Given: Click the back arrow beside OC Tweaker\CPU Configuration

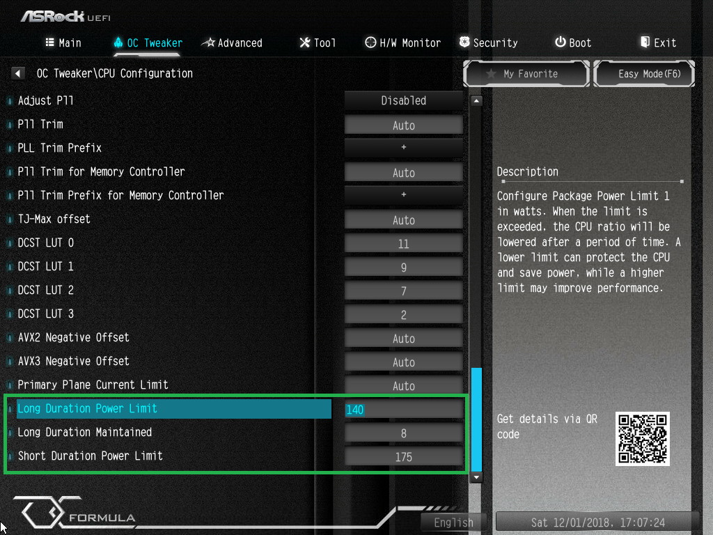Looking at the screenshot, I should pos(17,73).
